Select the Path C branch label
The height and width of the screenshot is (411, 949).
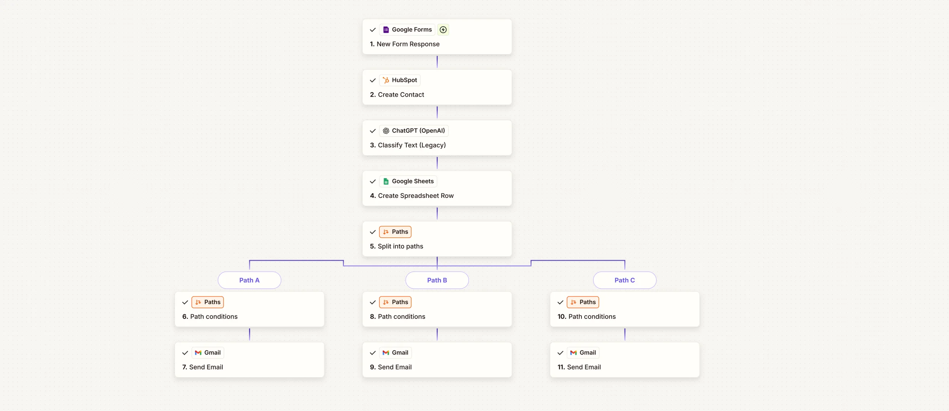(x=625, y=280)
